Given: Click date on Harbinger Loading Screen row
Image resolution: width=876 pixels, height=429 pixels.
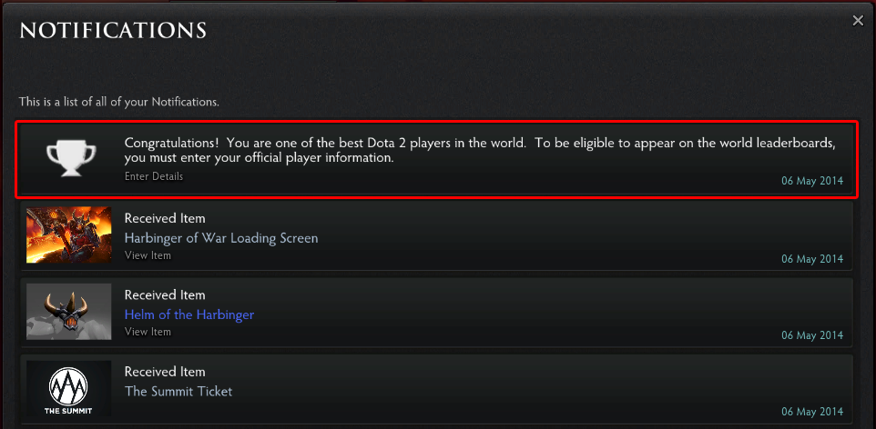Looking at the screenshot, I should pos(812,259).
